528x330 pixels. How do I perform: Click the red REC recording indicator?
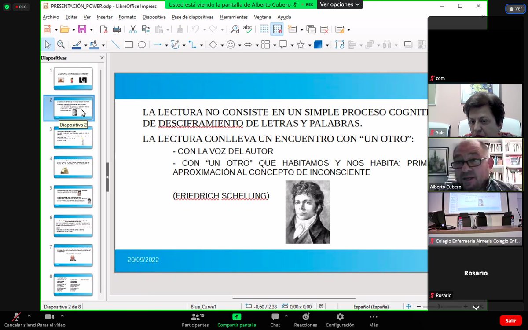(x=21, y=7)
